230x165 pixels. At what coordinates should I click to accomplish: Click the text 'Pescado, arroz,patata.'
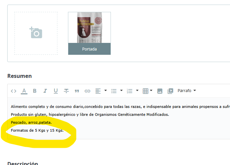(x=31, y=122)
